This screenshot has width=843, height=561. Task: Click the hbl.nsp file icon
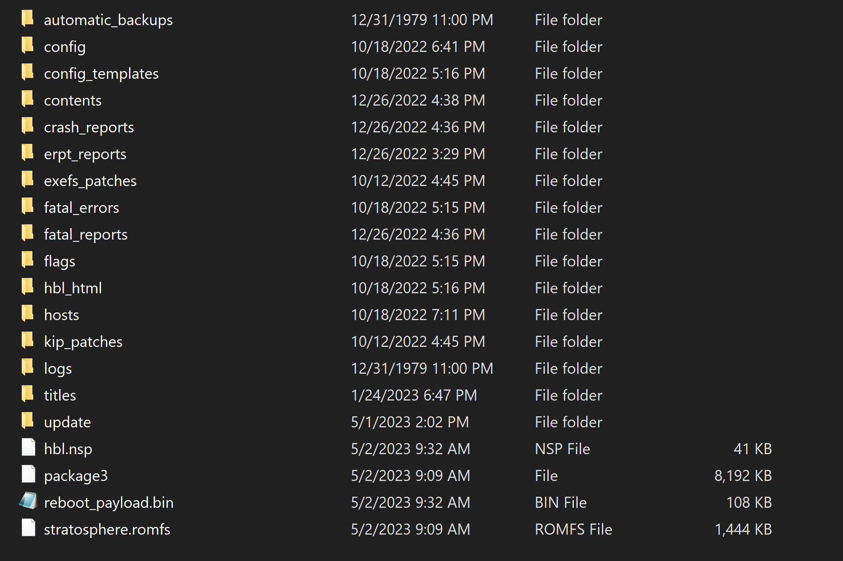(x=28, y=448)
